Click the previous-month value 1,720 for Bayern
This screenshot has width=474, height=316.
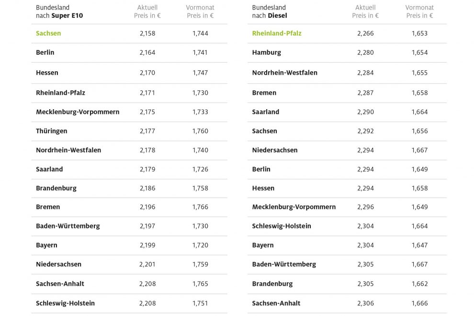pyautogui.click(x=200, y=245)
